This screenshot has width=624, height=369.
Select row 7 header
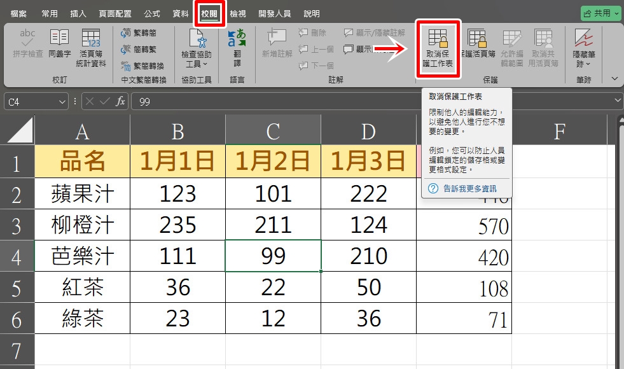pos(17,351)
